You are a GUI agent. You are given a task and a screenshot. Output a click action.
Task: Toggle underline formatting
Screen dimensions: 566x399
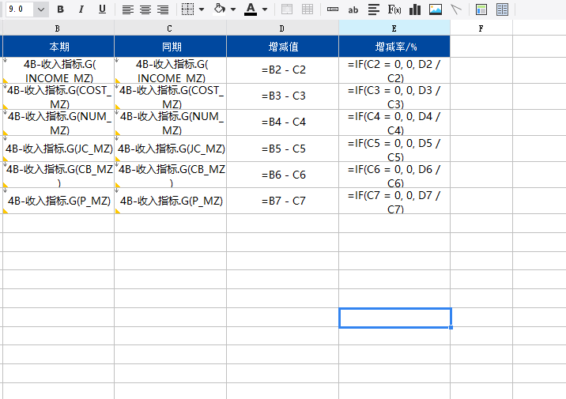tap(102, 9)
